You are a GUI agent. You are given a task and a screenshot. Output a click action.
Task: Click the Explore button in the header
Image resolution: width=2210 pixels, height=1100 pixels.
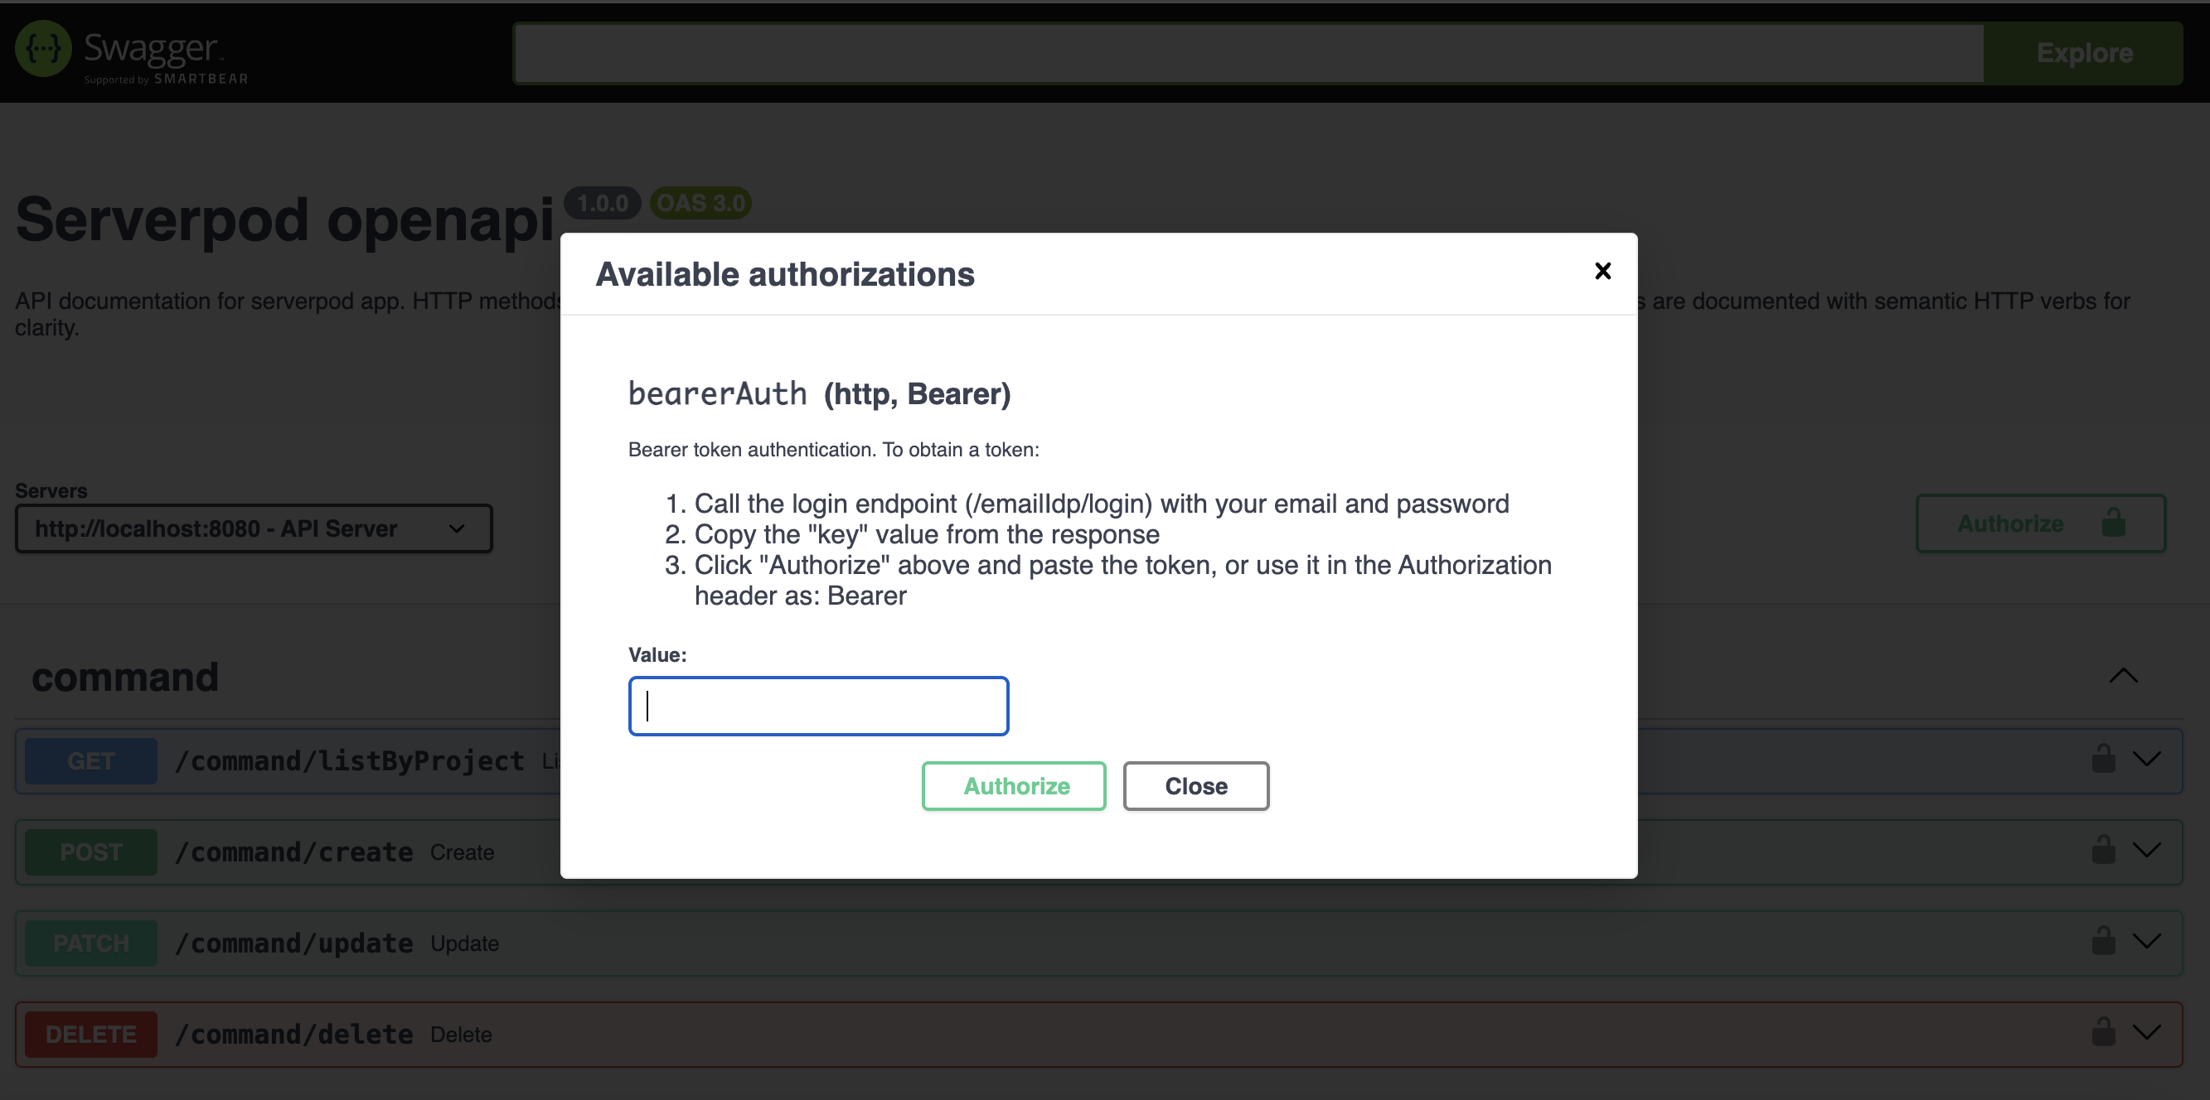pyautogui.click(x=2085, y=52)
